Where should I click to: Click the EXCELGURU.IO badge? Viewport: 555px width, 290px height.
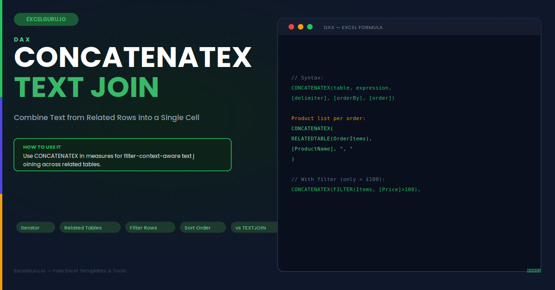[46, 19]
